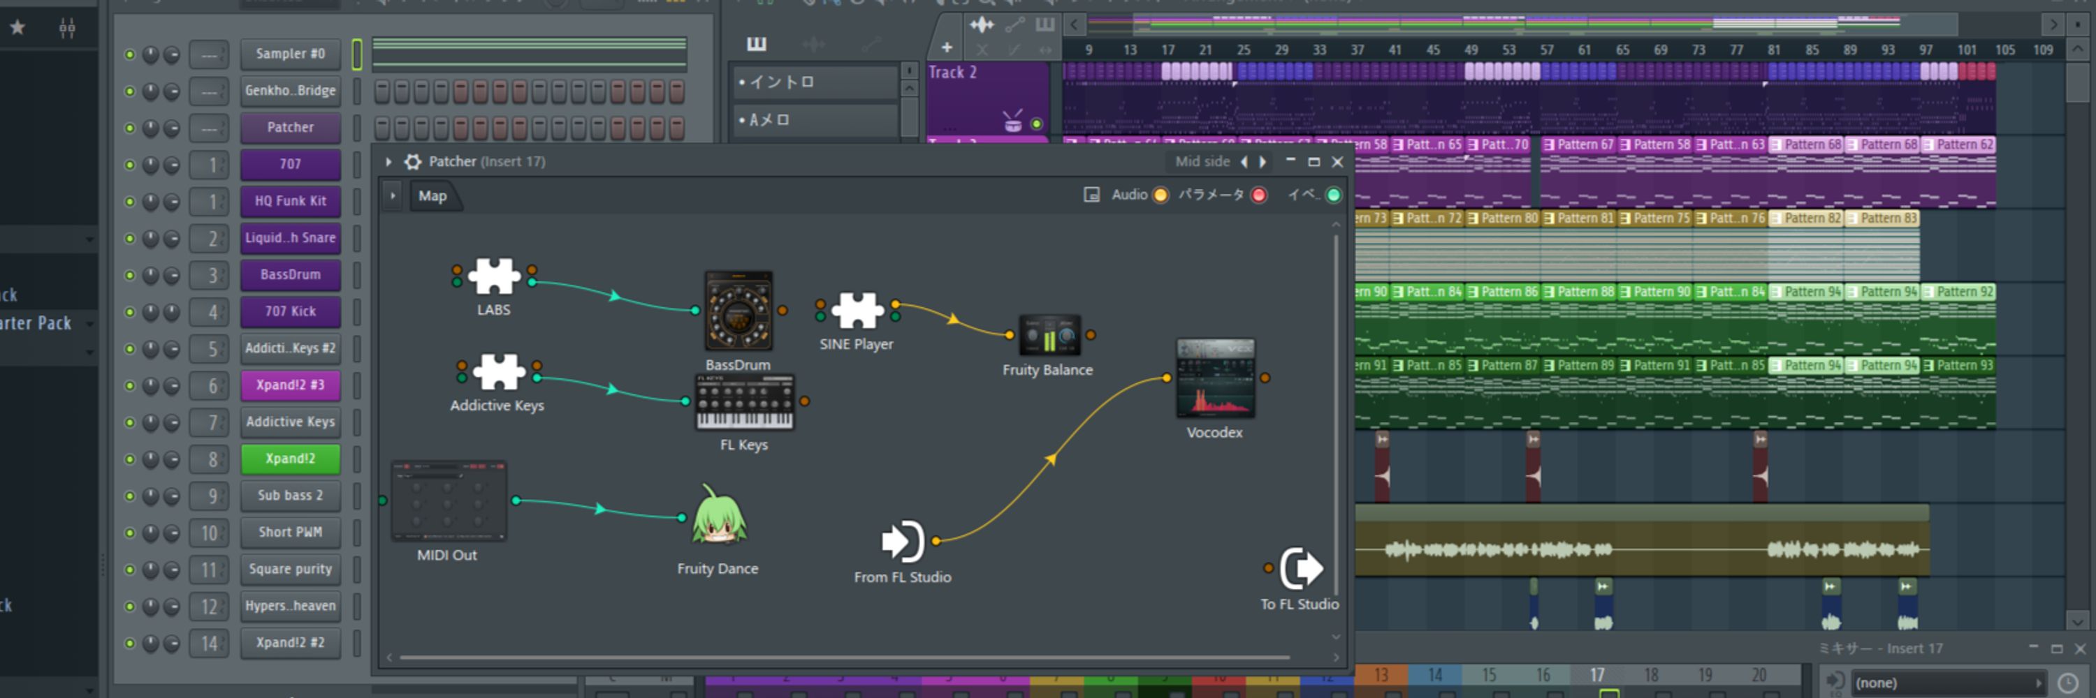Select the BassDrum plugin node
The height and width of the screenshot is (698, 2096).
pos(738,311)
